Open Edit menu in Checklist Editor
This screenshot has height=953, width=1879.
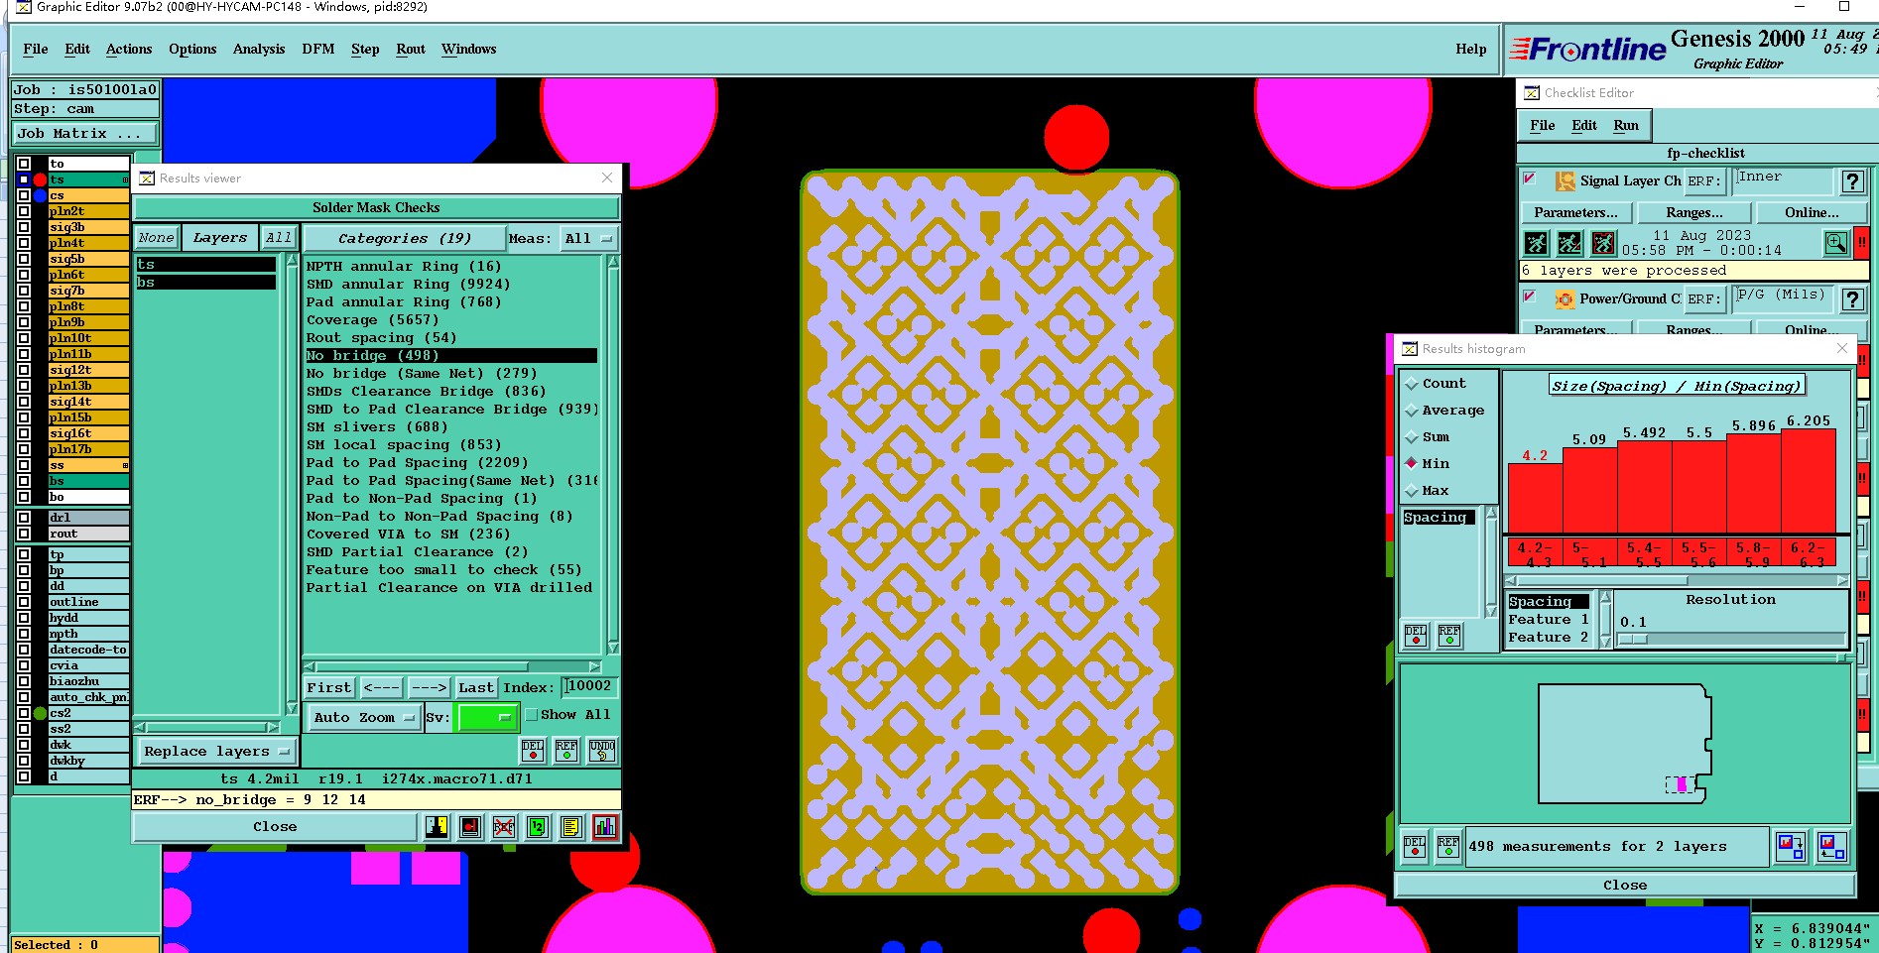(x=1584, y=126)
